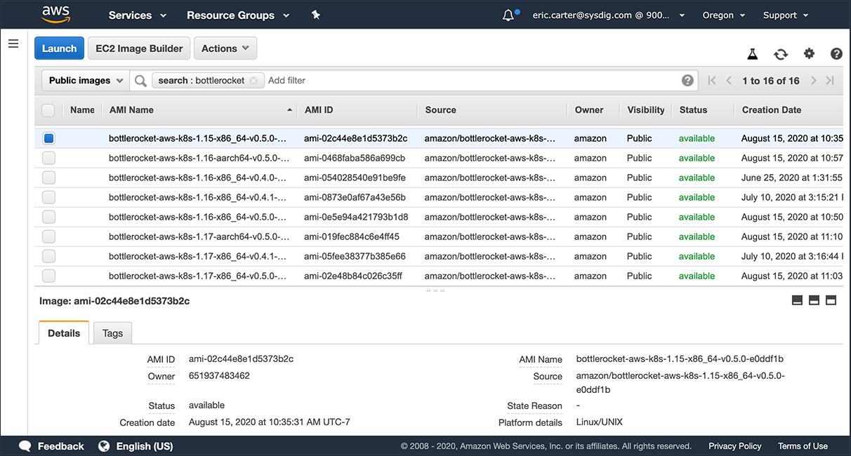851x456 pixels.
Task: Send feedback via Feedback link
Action: click(x=60, y=446)
